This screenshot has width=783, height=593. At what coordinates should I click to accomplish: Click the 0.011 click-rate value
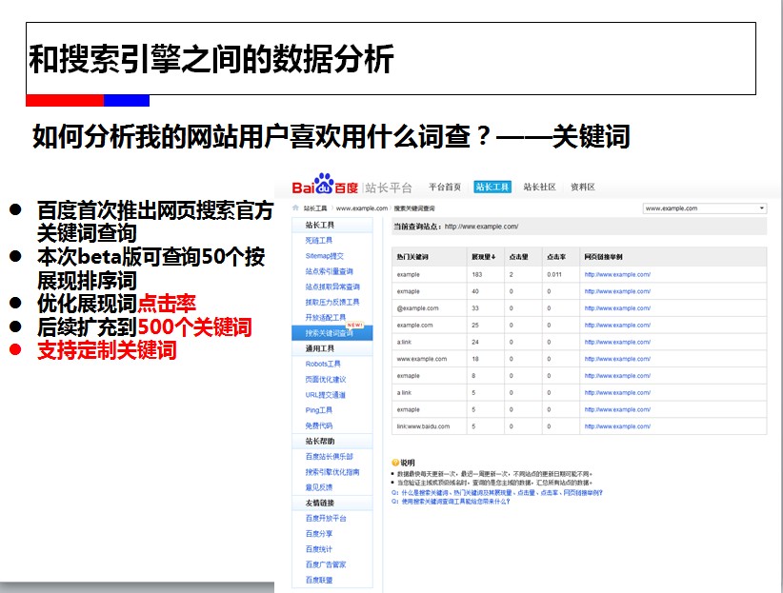point(553,274)
